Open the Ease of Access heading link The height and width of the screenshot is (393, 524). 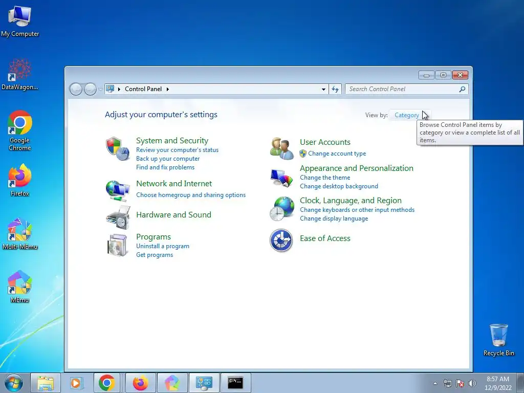click(x=325, y=238)
